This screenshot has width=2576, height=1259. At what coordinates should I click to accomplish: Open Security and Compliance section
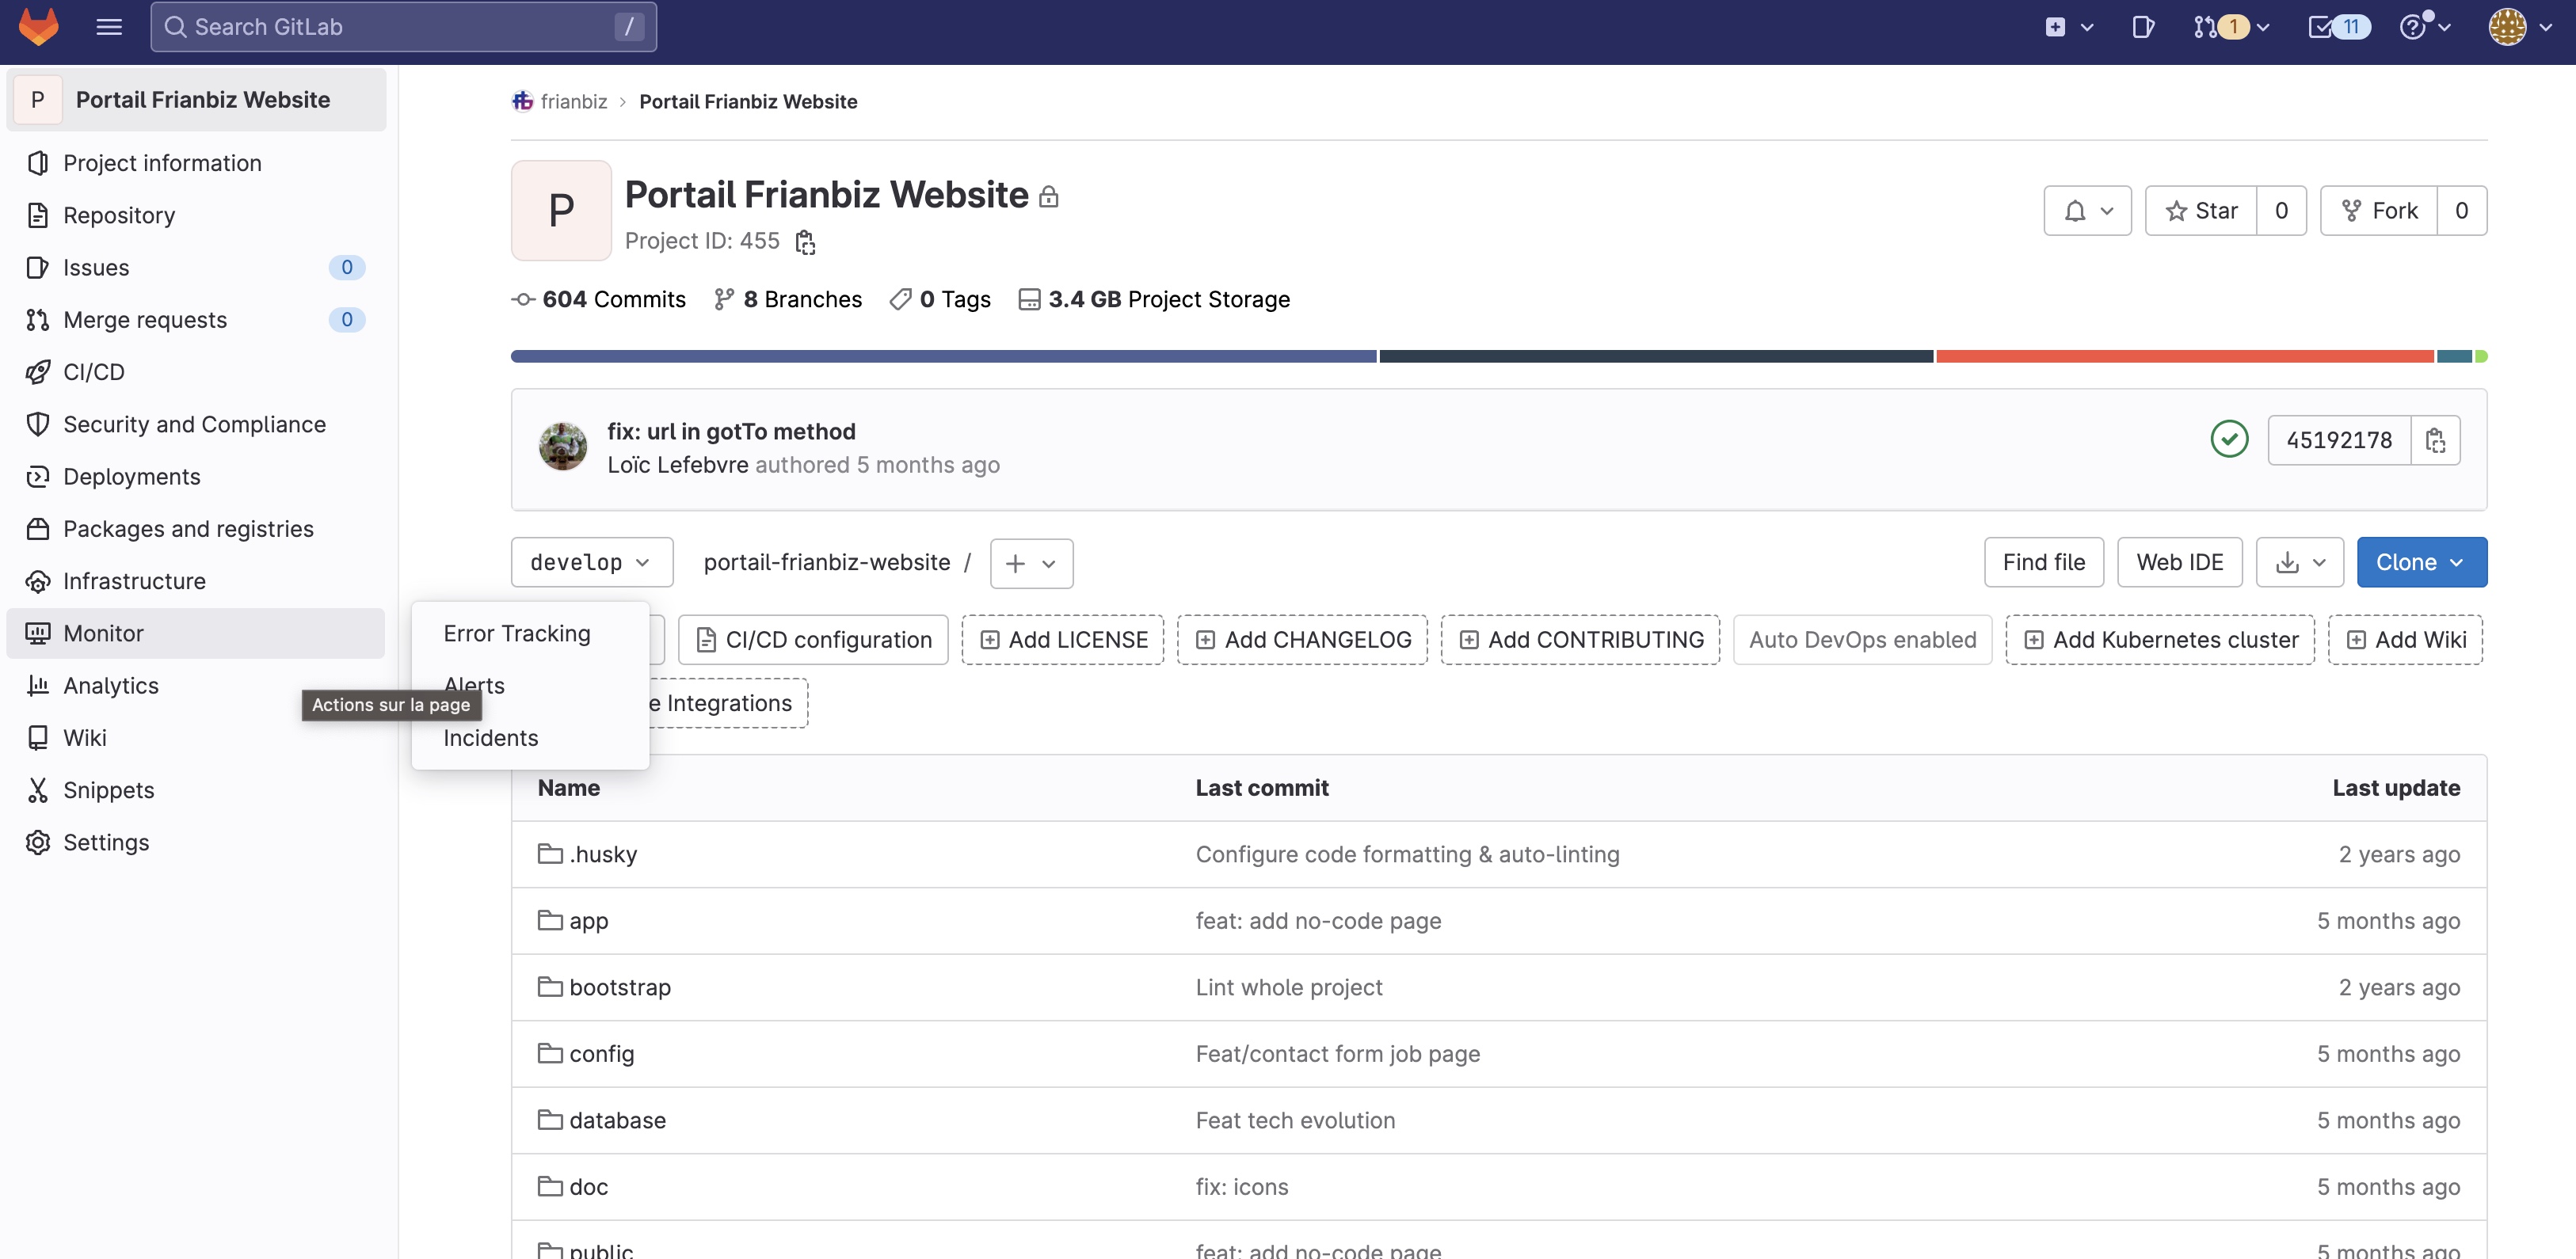click(x=194, y=424)
